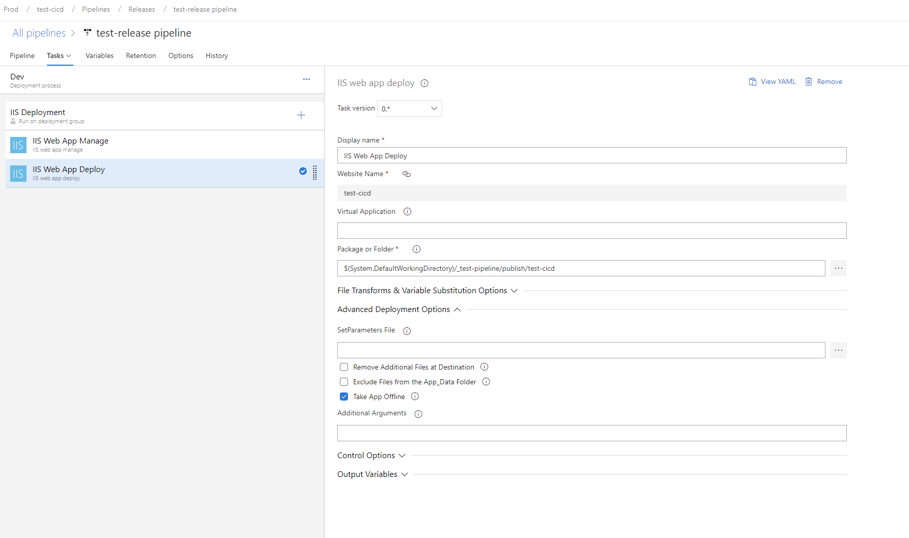This screenshot has width=909, height=538.
Task: Switch to the Pipeline tab
Action: [22, 56]
